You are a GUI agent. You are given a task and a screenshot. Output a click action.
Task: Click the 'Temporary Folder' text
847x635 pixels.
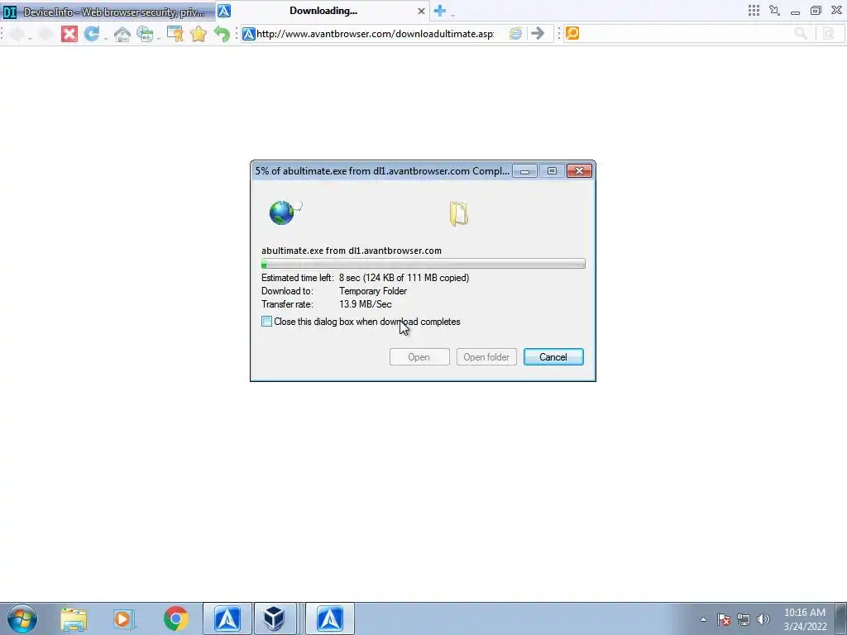click(373, 291)
